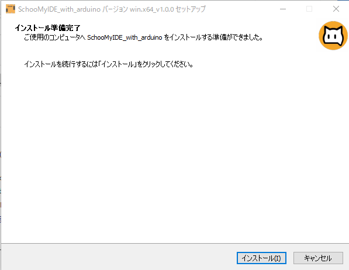Cancel setup with the キャンセル button
The image size is (349, 270).
318,258
